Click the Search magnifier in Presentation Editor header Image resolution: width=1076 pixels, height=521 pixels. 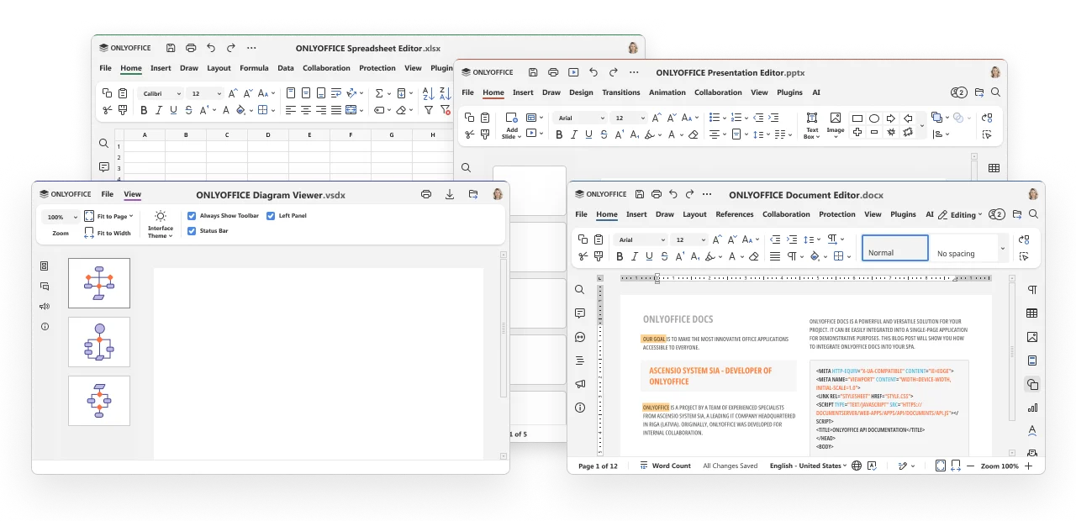pyautogui.click(x=995, y=92)
